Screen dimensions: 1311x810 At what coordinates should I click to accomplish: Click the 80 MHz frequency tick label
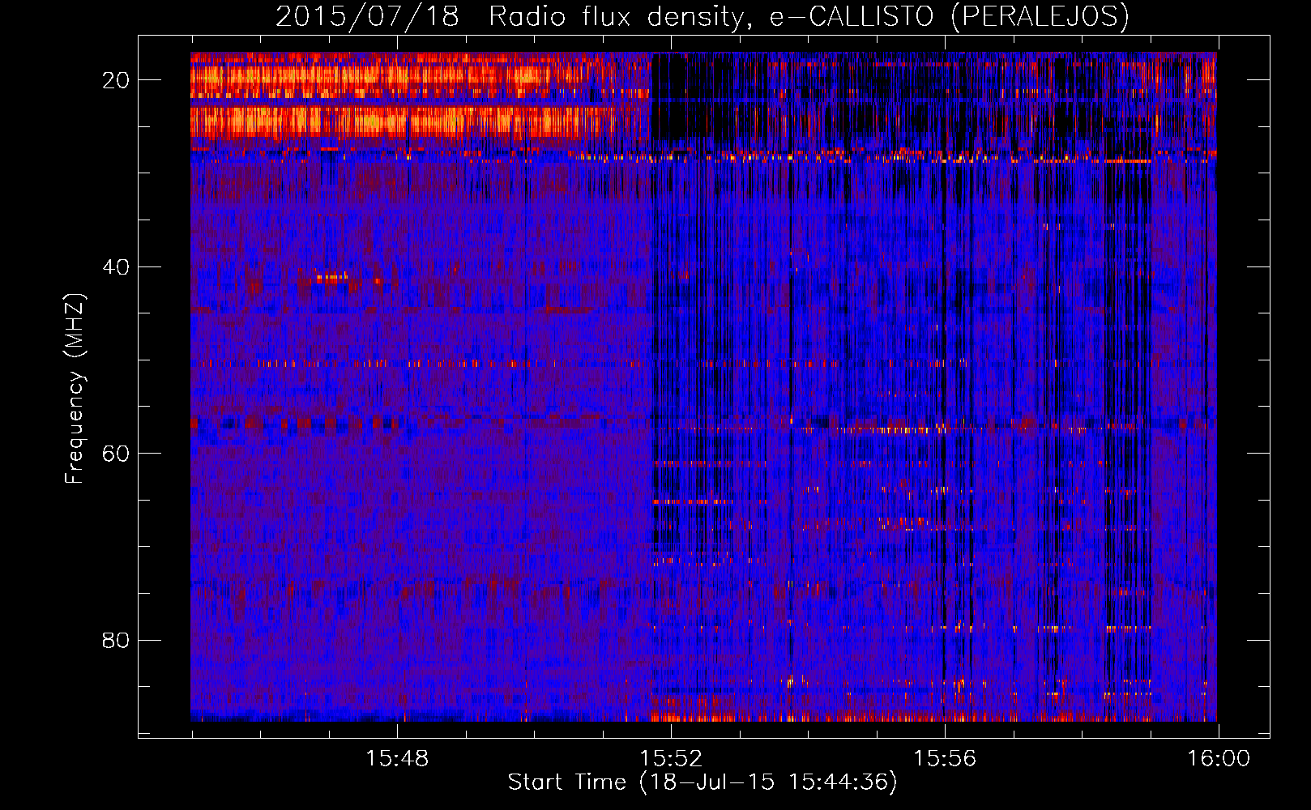coord(116,641)
